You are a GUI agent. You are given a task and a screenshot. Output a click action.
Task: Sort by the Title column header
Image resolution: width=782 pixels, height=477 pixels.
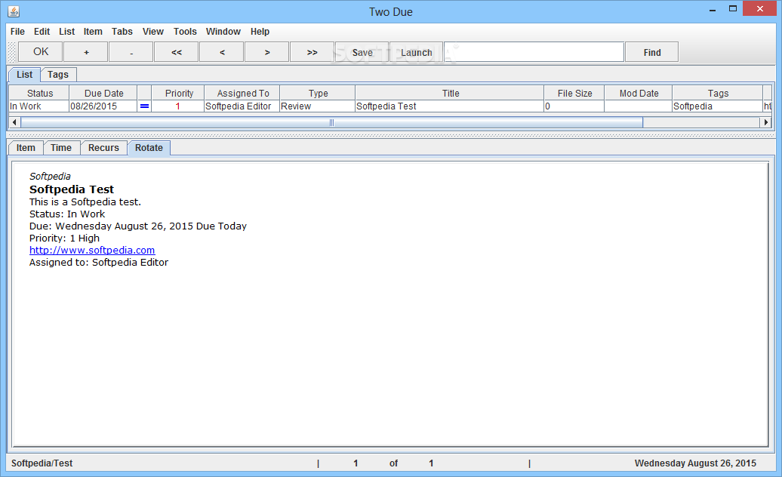coord(451,93)
